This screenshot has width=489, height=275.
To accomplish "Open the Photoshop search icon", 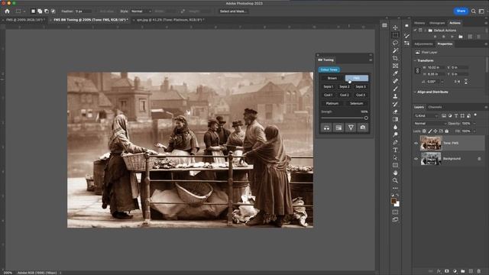I will point(474,11).
